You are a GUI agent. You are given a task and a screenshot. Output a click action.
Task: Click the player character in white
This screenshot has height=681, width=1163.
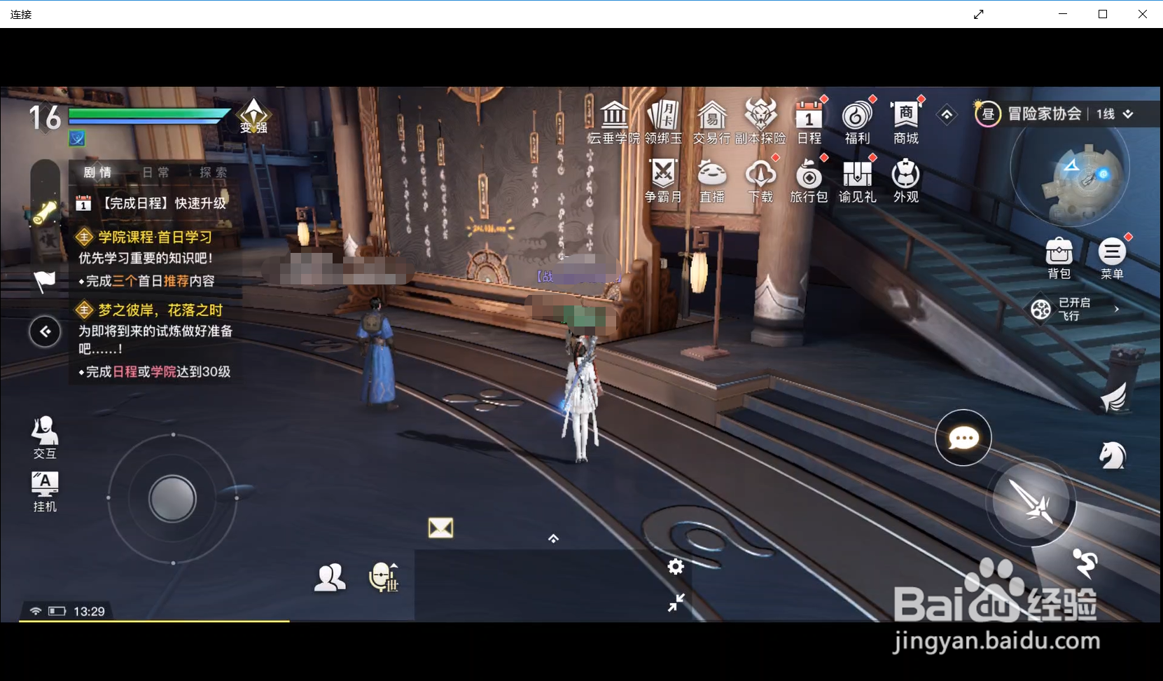coord(582,399)
